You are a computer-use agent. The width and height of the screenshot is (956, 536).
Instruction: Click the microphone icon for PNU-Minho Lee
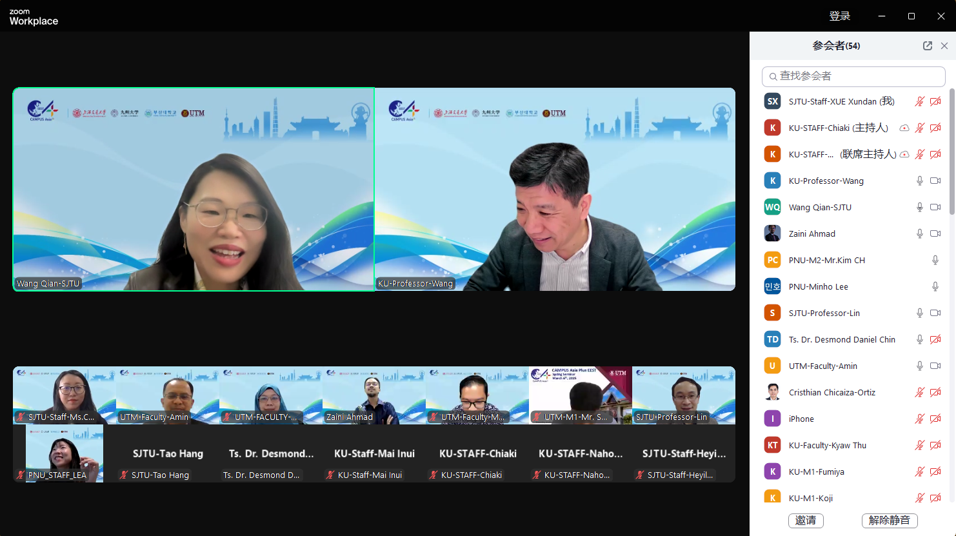pos(935,287)
